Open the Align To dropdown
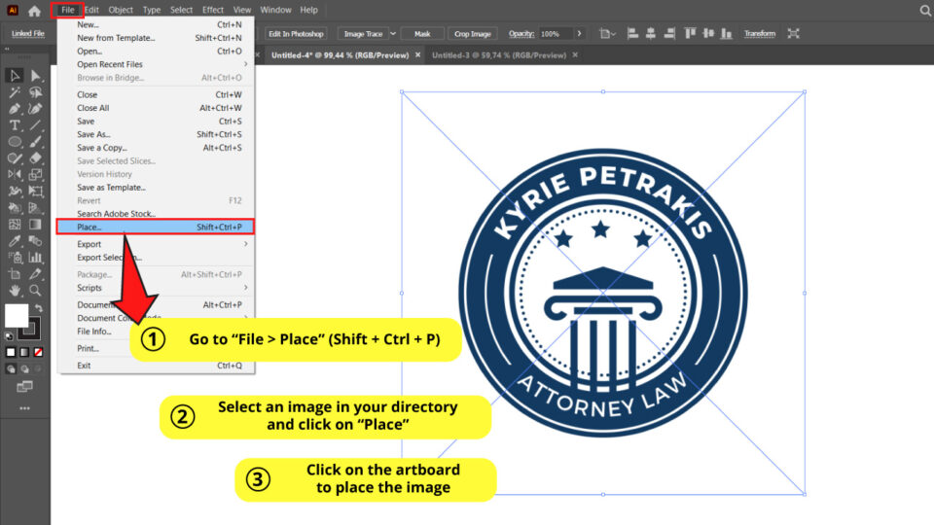This screenshot has width=934, height=525. tap(607, 34)
